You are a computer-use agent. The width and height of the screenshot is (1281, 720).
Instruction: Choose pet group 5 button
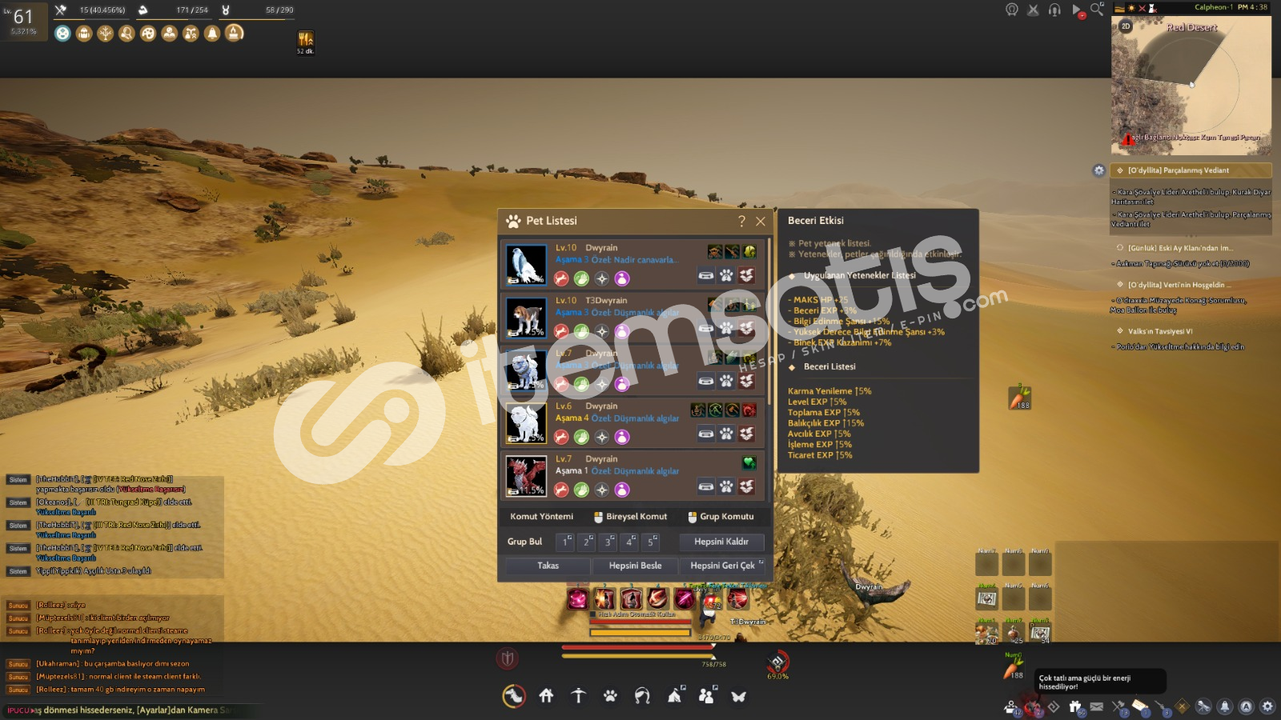652,542
